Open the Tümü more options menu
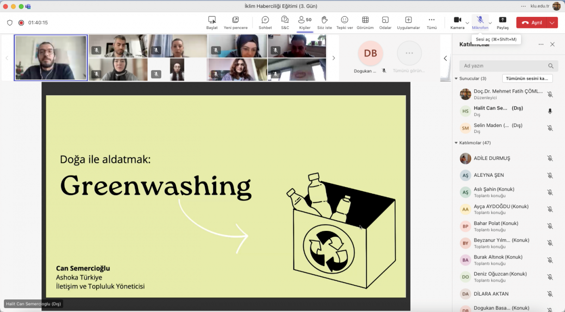 point(432,22)
